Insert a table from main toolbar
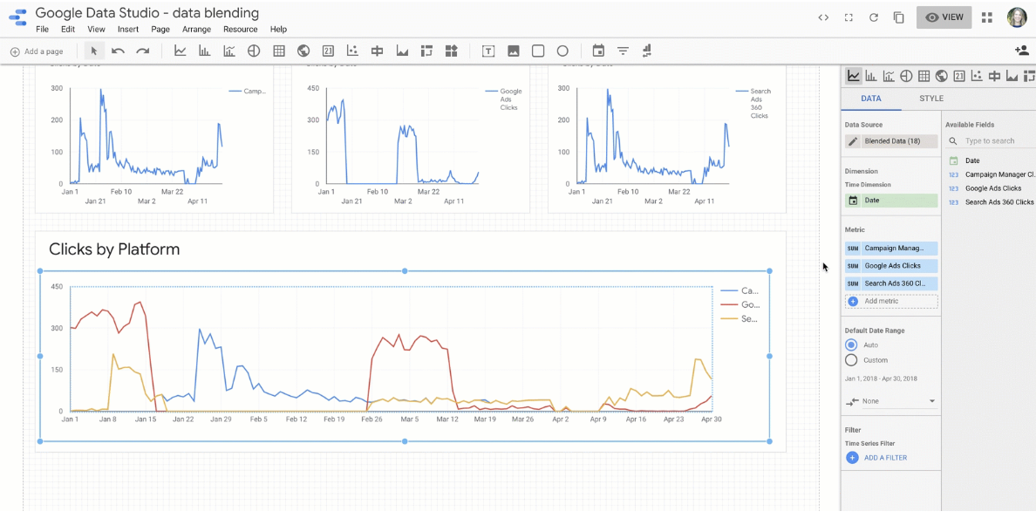This screenshot has height=525, width=1036. click(279, 51)
